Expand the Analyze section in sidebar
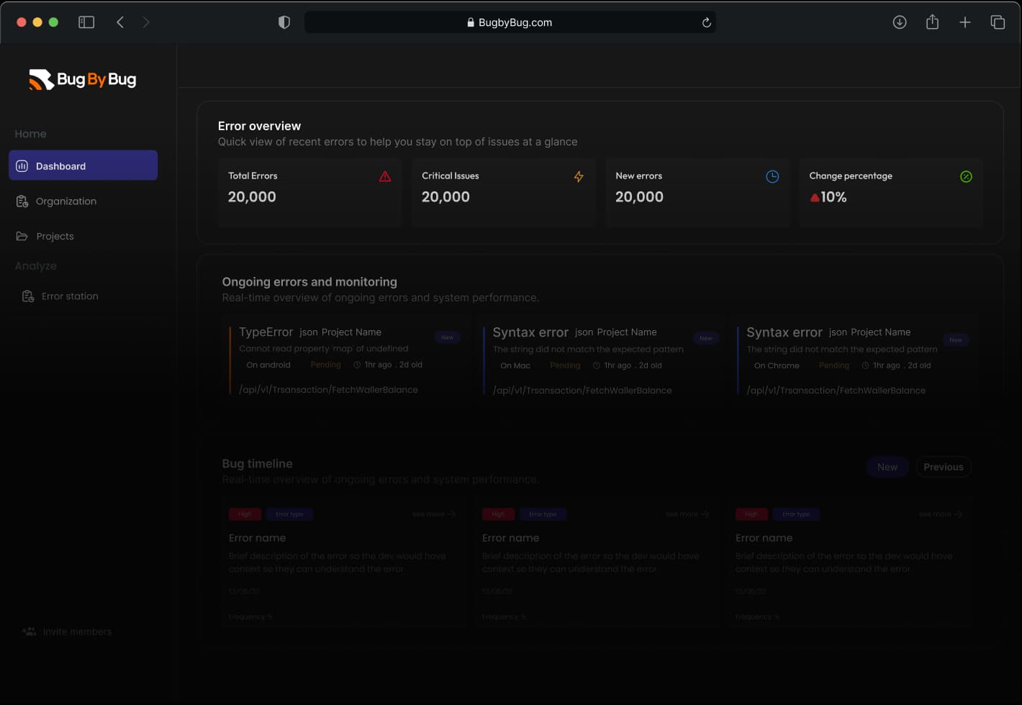Screen dimensions: 1022x705 pos(35,265)
